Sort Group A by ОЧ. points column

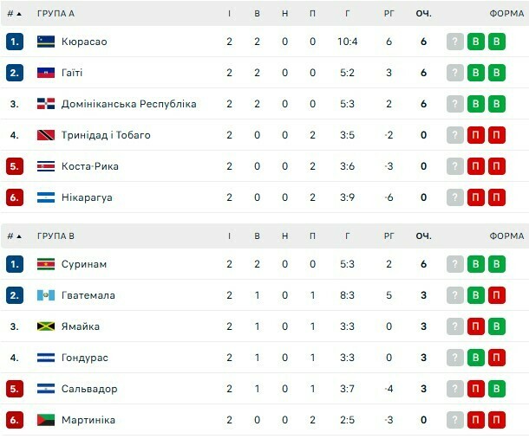(x=423, y=14)
